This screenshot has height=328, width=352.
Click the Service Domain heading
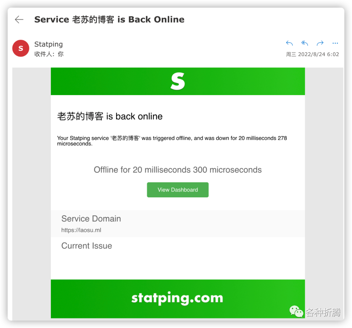click(91, 219)
